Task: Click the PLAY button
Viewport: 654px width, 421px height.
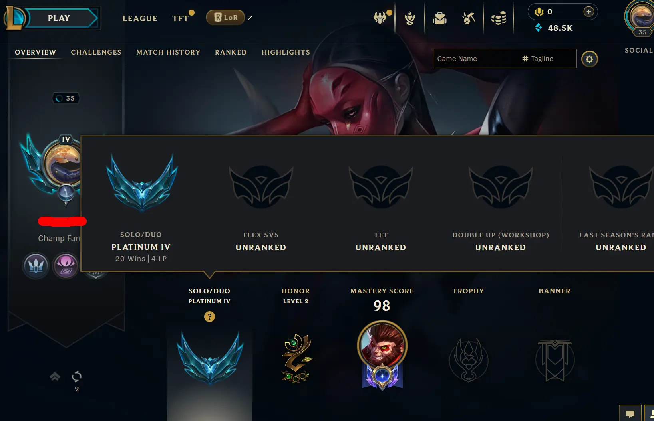Action: pyautogui.click(x=59, y=18)
